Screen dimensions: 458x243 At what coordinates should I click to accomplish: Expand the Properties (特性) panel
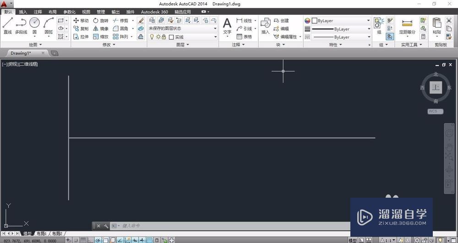[x=335, y=45]
